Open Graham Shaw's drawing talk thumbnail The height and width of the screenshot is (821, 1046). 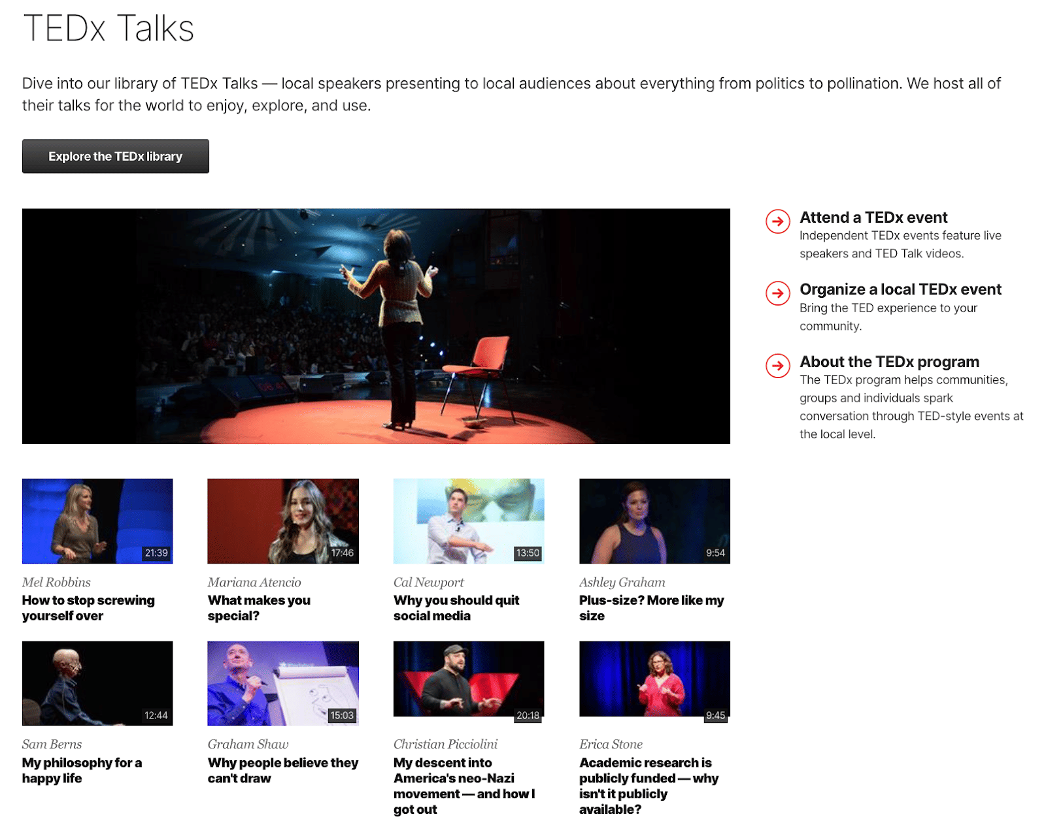tap(282, 683)
